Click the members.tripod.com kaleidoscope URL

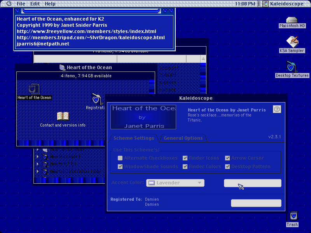91,38
